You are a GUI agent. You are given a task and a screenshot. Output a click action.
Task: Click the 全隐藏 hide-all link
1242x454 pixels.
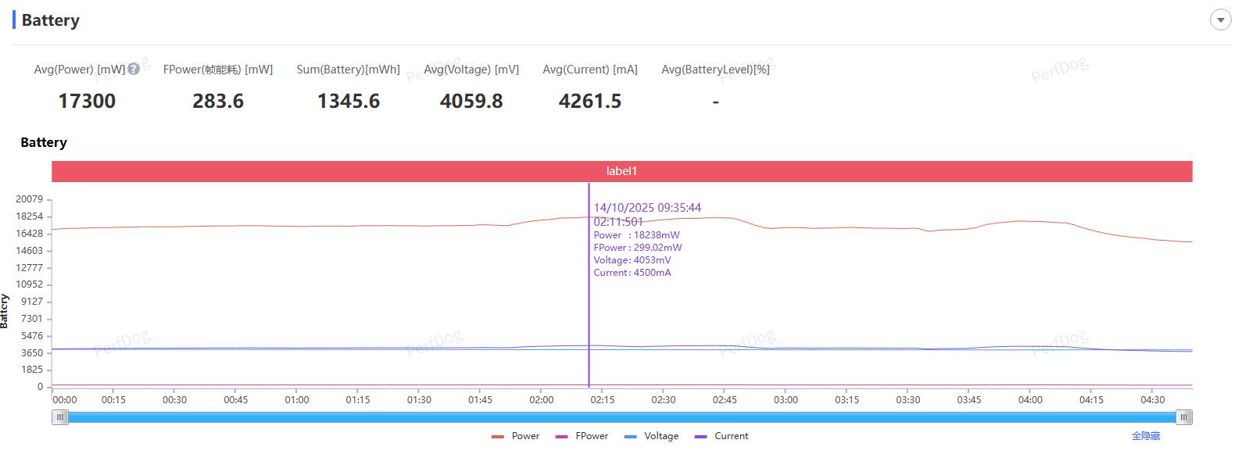pos(1145,436)
